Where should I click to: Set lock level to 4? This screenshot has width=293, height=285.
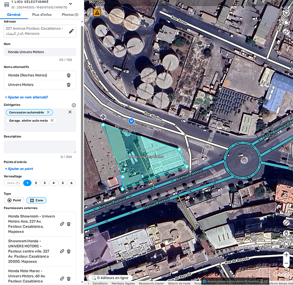54,183
